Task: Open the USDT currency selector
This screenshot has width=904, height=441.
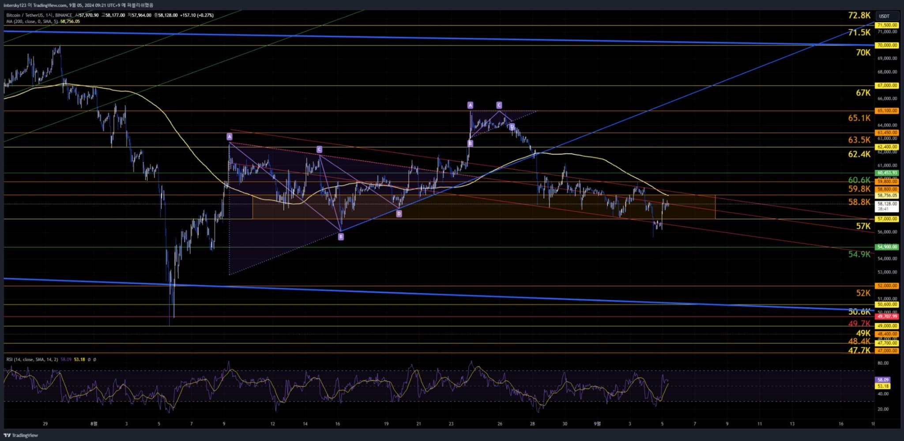Action: (x=884, y=16)
